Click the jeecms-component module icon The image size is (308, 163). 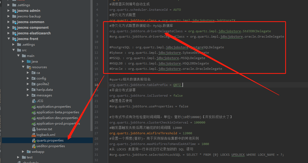(14, 28)
